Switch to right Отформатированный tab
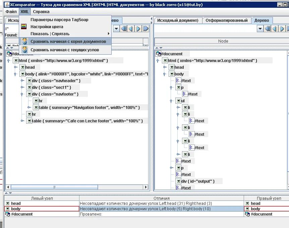The width and height of the screenshot is (289, 228). pyautogui.click(x=227, y=20)
